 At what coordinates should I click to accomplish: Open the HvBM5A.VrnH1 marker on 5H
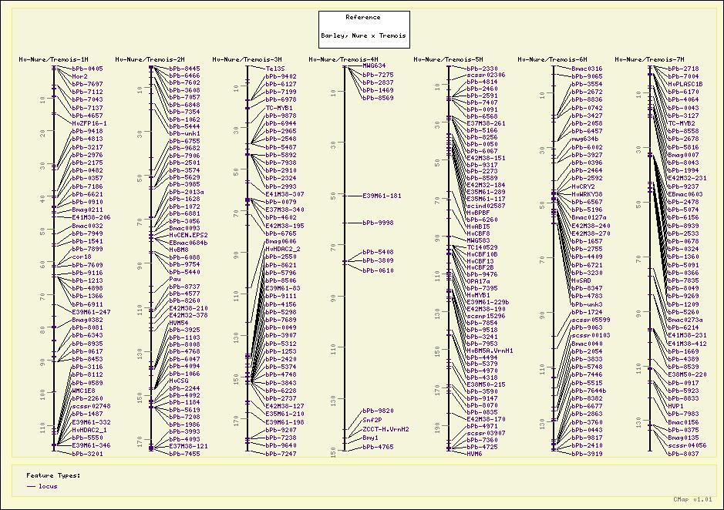tap(490, 350)
